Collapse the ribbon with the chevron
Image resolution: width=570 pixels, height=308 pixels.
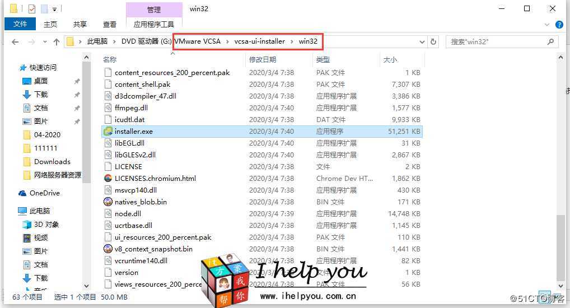[547, 25]
